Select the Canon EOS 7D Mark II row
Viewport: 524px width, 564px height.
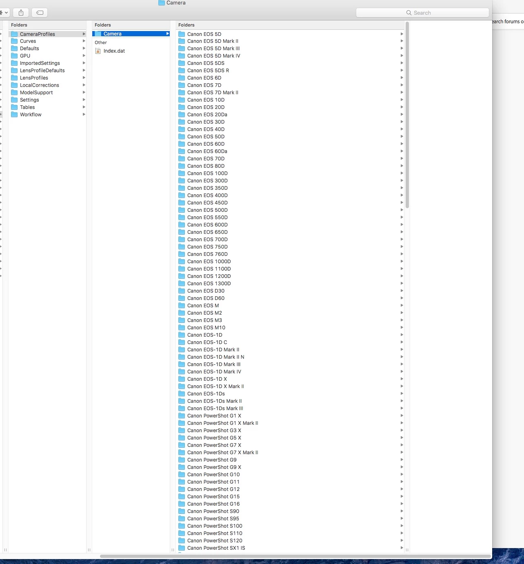(291, 92)
